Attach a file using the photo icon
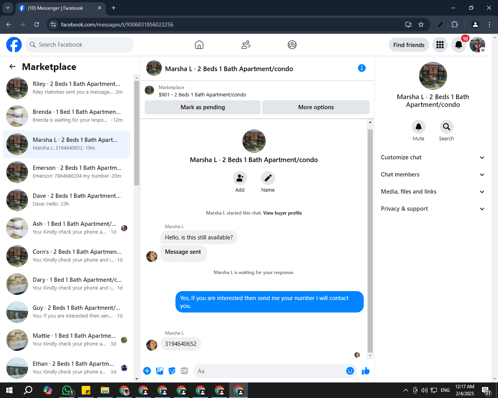Screen dimensions: 498x398 [160, 371]
